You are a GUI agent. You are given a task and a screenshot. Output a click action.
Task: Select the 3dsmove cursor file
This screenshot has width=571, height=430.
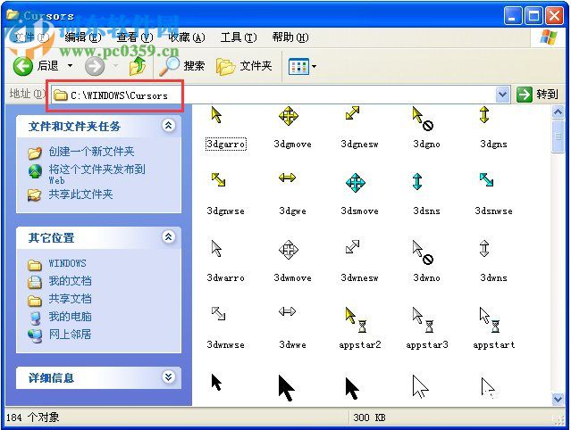pos(359,194)
